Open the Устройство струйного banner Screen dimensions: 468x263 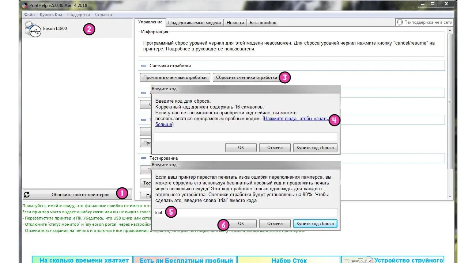[x=393, y=260]
